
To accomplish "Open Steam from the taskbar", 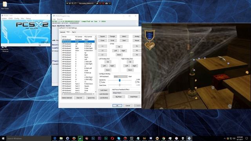I will (80, 138).
